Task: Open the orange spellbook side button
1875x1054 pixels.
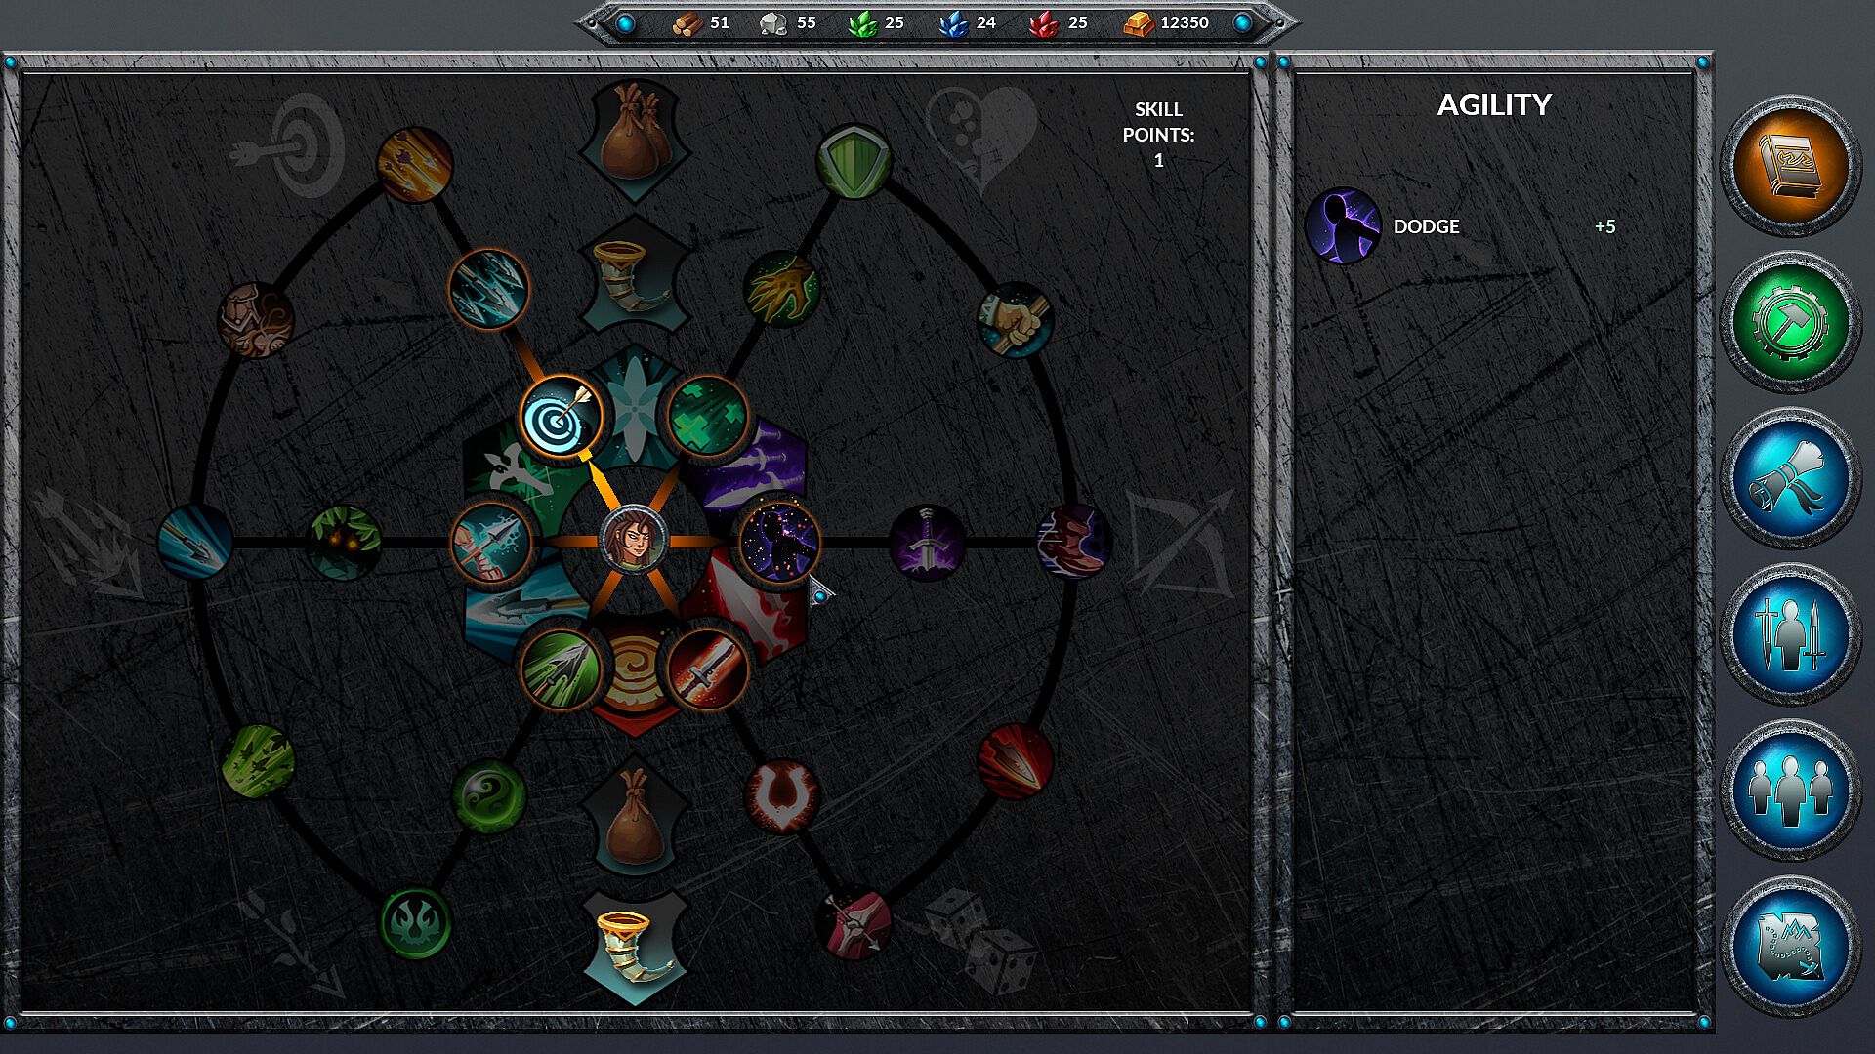Action: [x=1789, y=166]
